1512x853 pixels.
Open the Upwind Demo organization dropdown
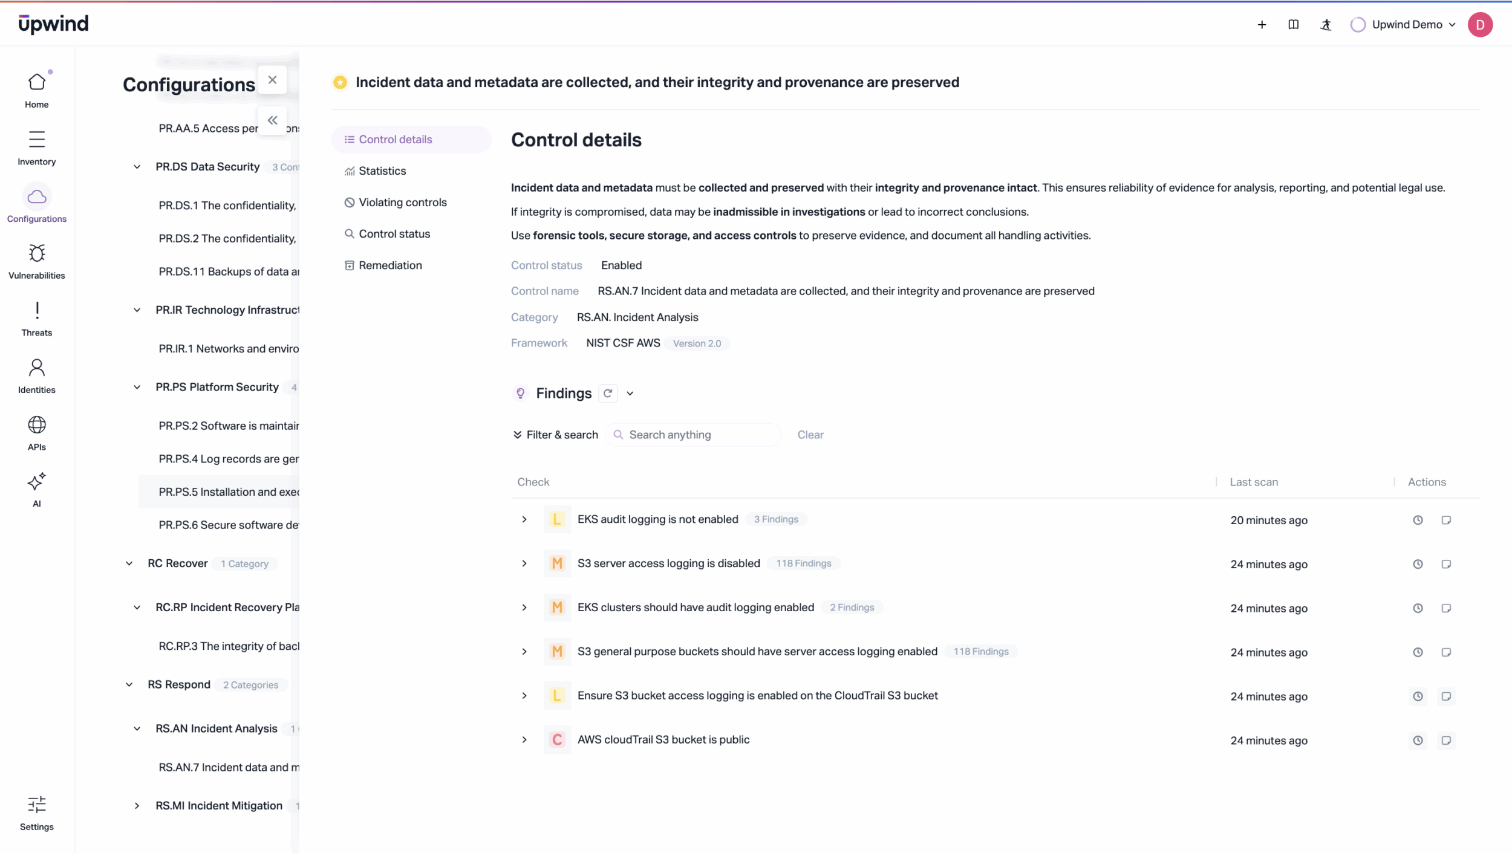click(1404, 25)
